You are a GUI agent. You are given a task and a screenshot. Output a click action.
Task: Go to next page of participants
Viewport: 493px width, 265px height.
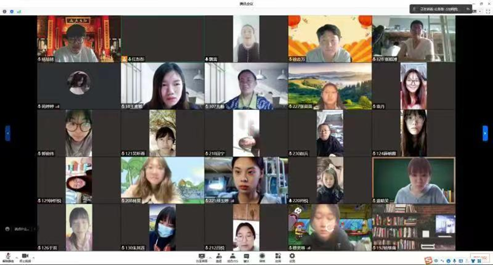coord(485,133)
